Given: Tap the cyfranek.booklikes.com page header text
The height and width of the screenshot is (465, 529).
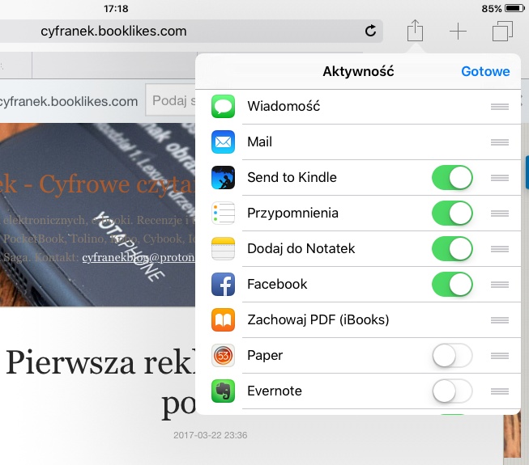Looking at the screenshot, I should coord(69,101).
